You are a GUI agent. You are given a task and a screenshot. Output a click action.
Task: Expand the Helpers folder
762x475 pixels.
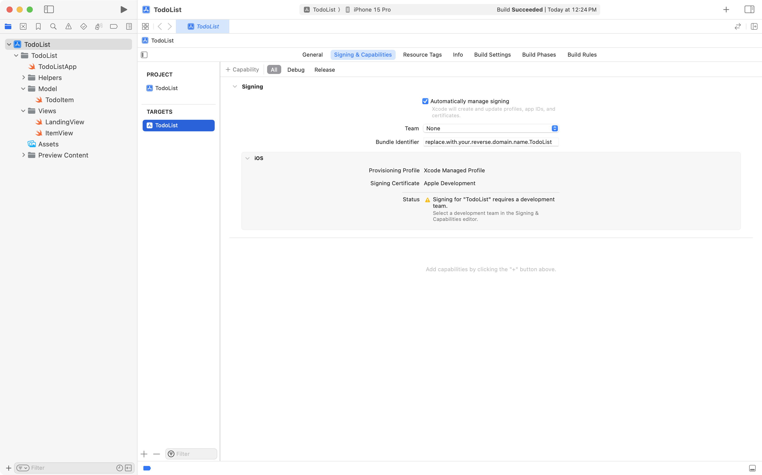[23, 77]
